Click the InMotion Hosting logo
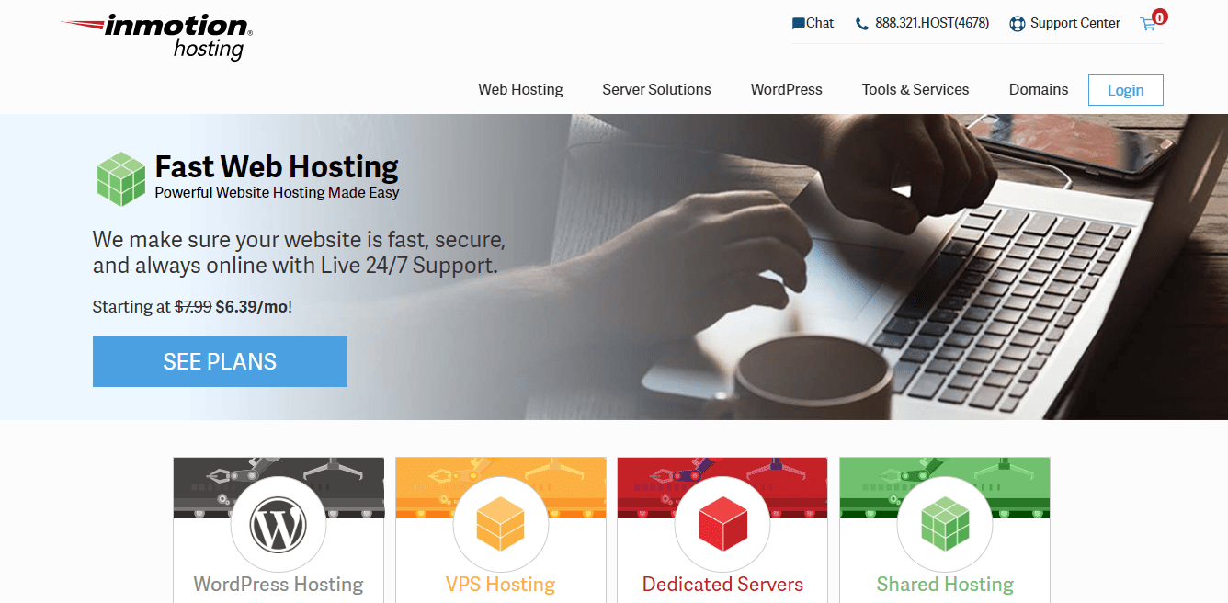 tap(156, 37)
